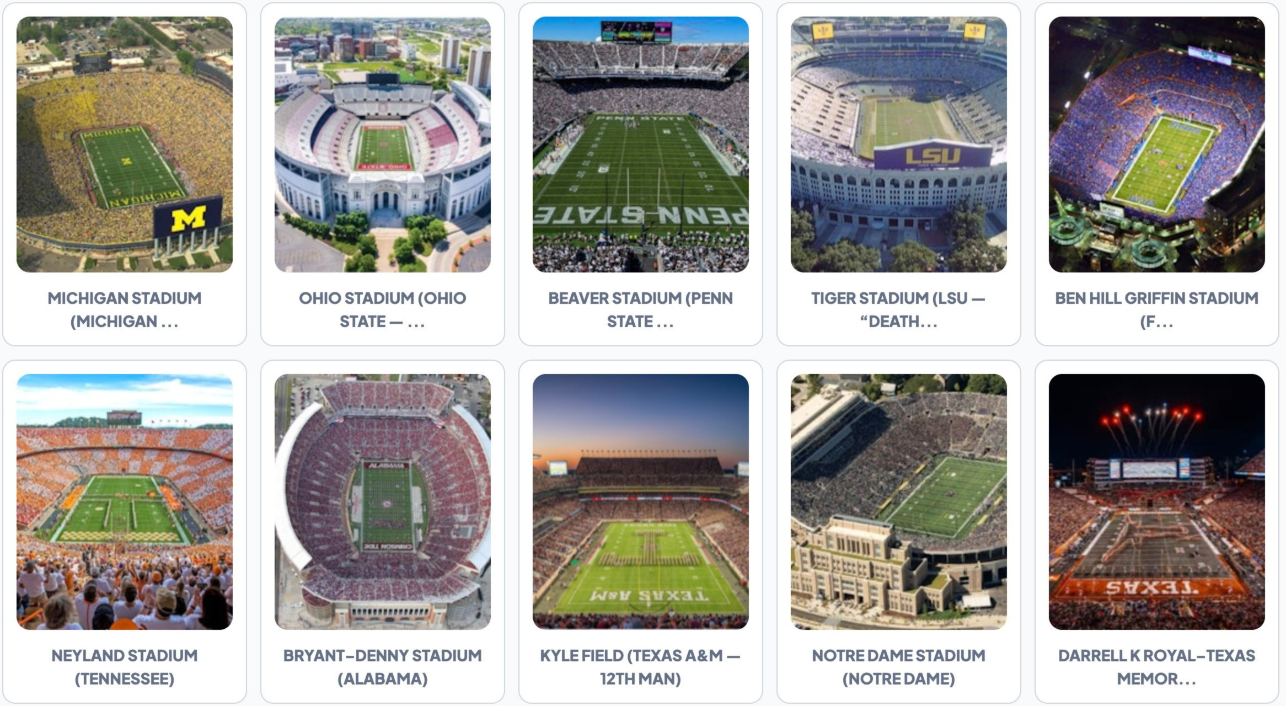1286x706 pixels.
Task: Open the Kyle Field sunset photo
Action: tap(641, 502)
